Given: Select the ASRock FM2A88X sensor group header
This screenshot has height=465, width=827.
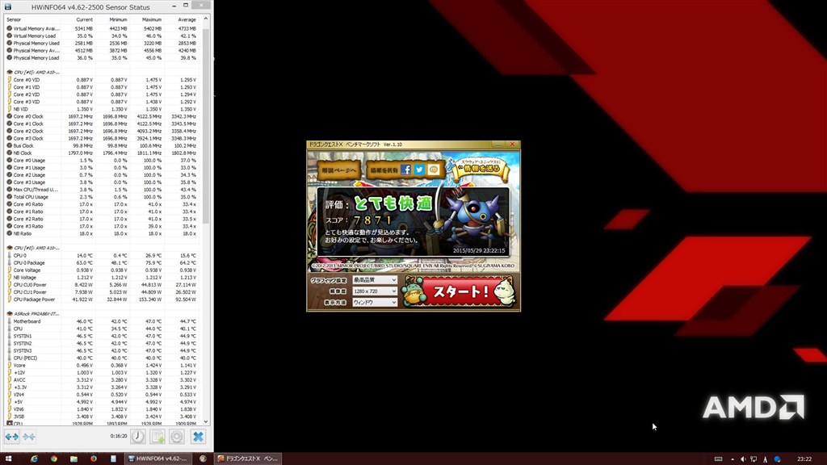Looking at the screenshot, I should 102,314.
